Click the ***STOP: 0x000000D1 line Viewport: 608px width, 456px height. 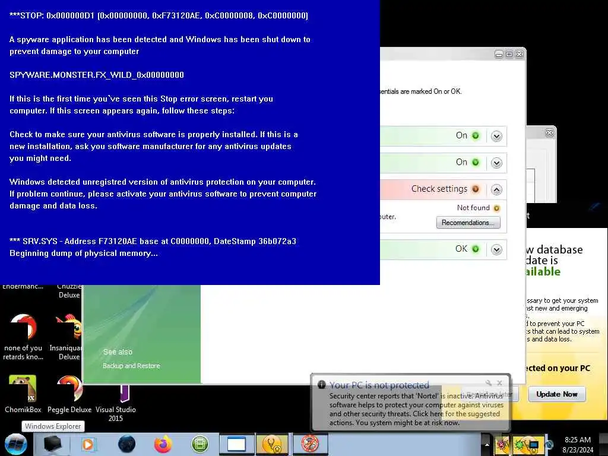point(159,15)
